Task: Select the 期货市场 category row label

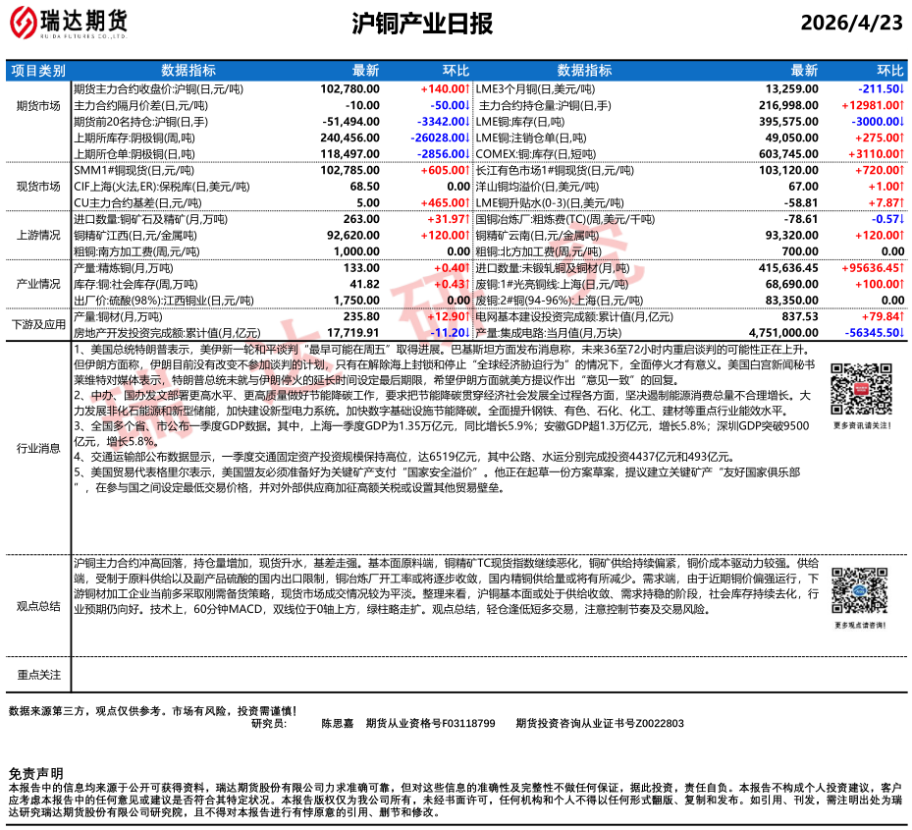Action: tap(38, 104)
